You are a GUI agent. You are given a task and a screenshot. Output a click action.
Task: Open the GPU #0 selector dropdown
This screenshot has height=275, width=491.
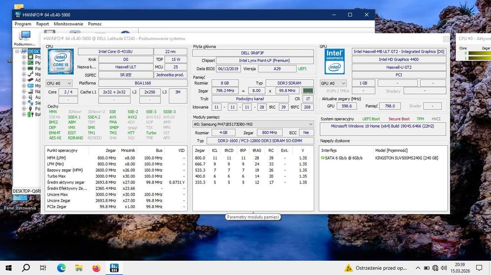click(x=333, y=83)
